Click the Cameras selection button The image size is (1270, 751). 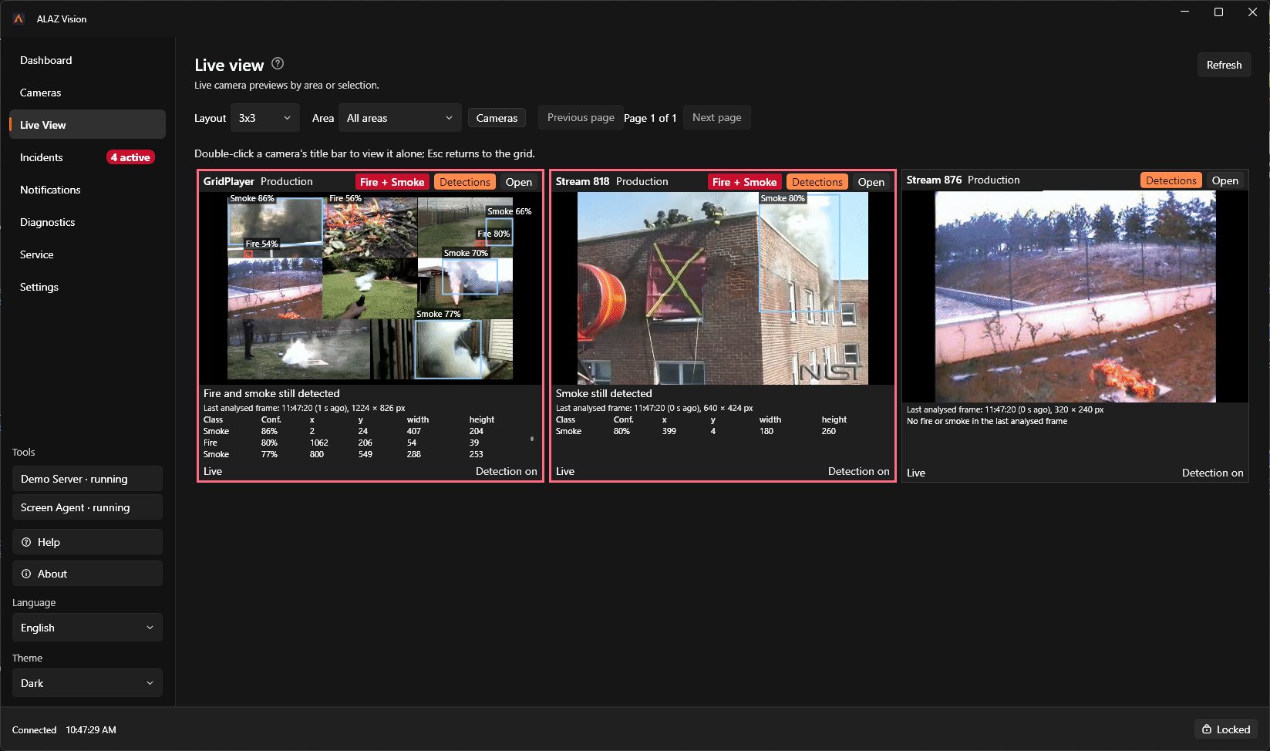[497, 118]
